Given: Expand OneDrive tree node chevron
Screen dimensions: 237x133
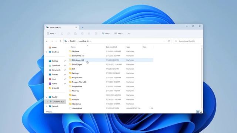Looking at the screenshot, I should (46, 52).
